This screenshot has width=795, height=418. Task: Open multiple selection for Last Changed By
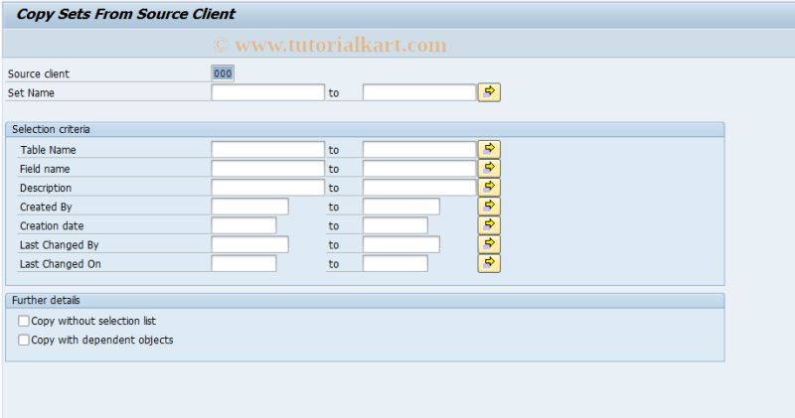pyautogui.click(x=489, y=244)
